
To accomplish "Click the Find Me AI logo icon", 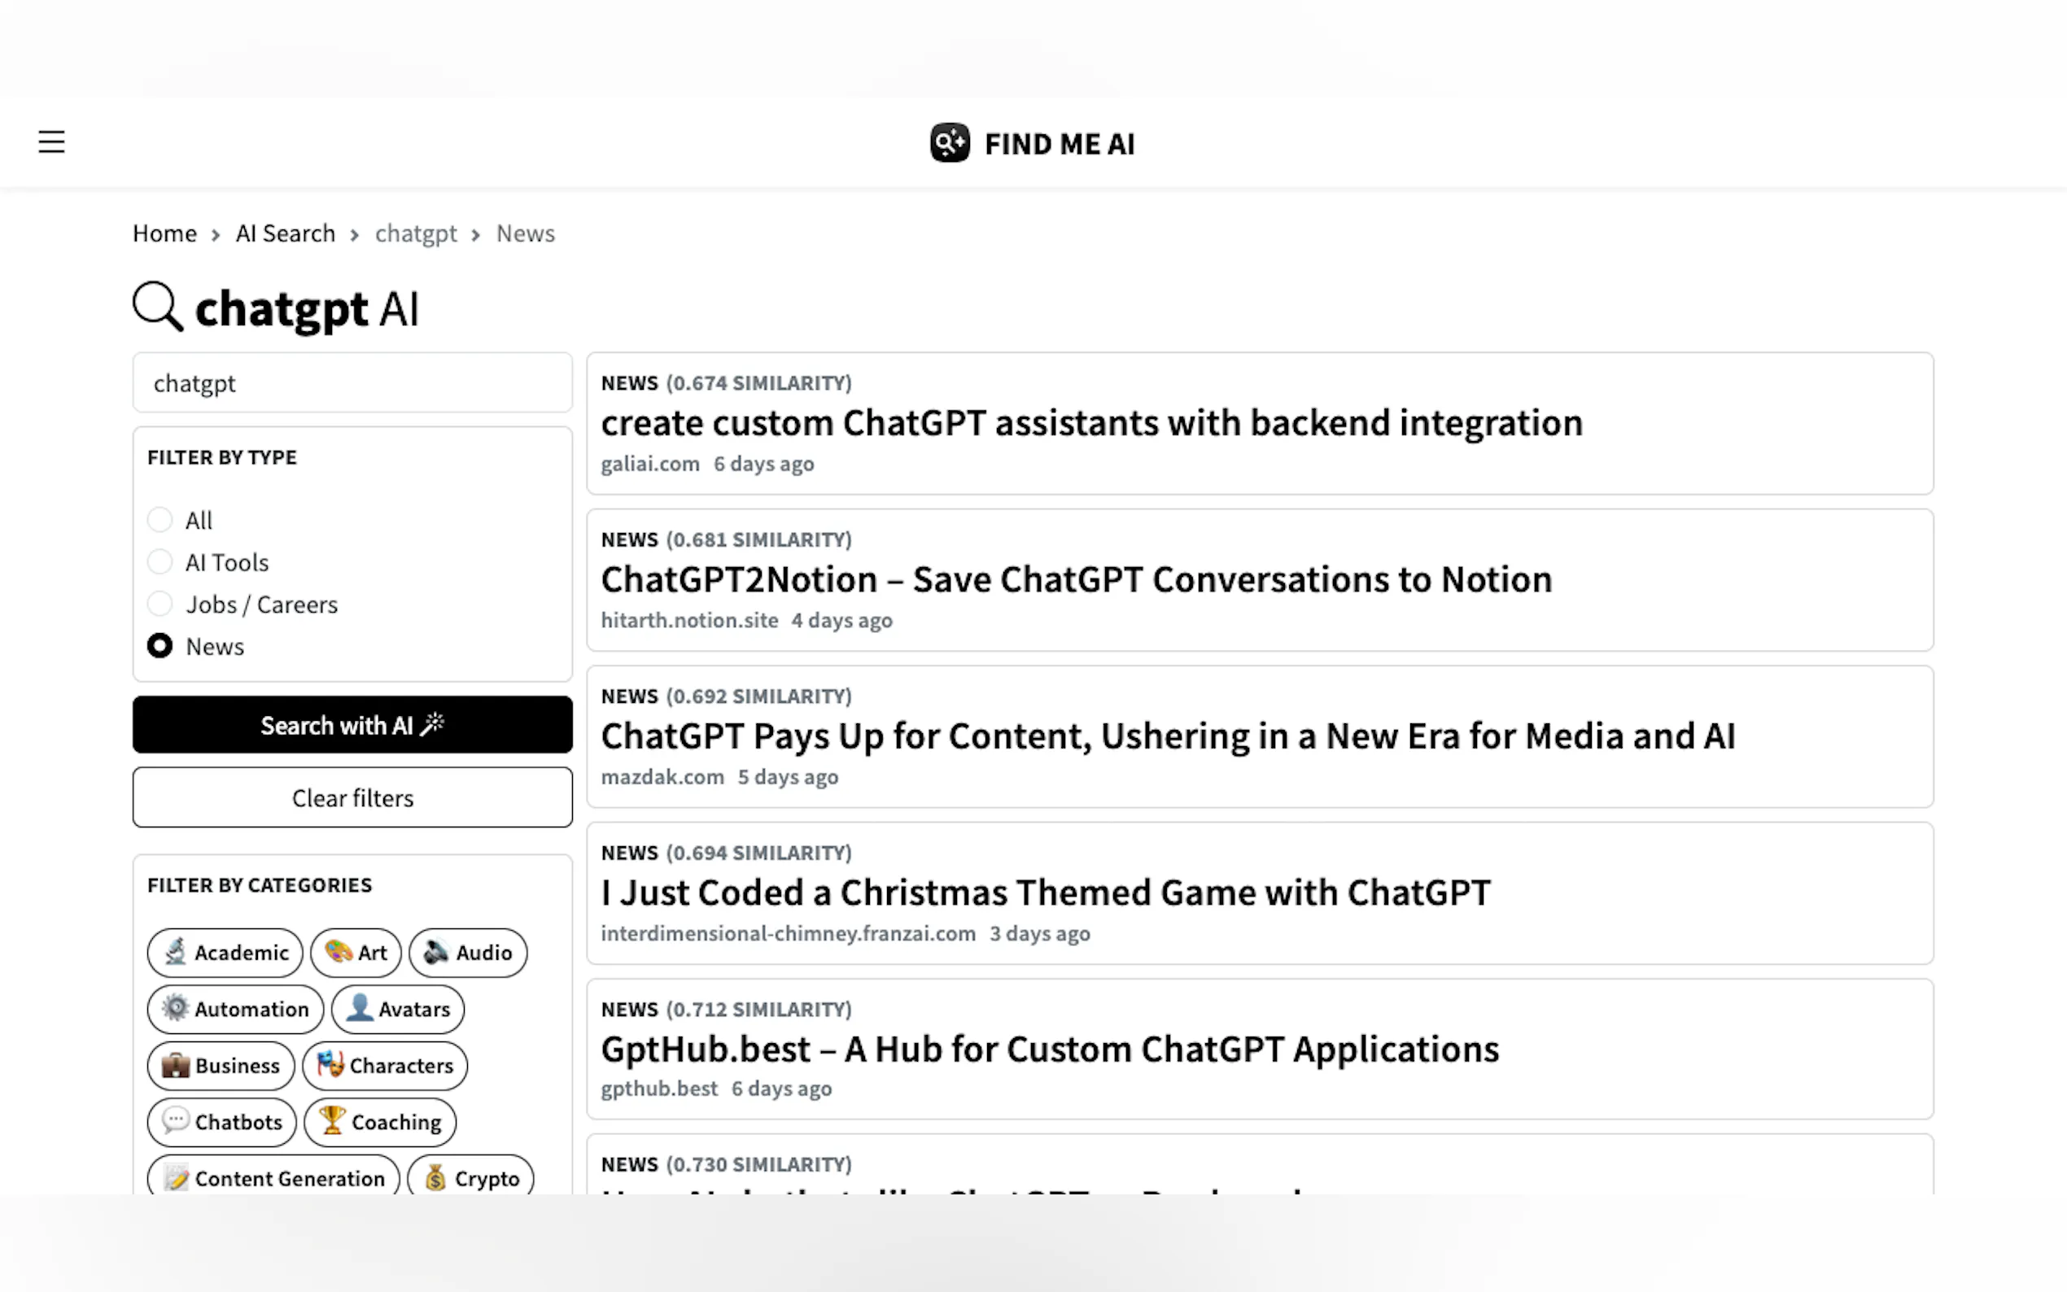I will coord(950,142).
